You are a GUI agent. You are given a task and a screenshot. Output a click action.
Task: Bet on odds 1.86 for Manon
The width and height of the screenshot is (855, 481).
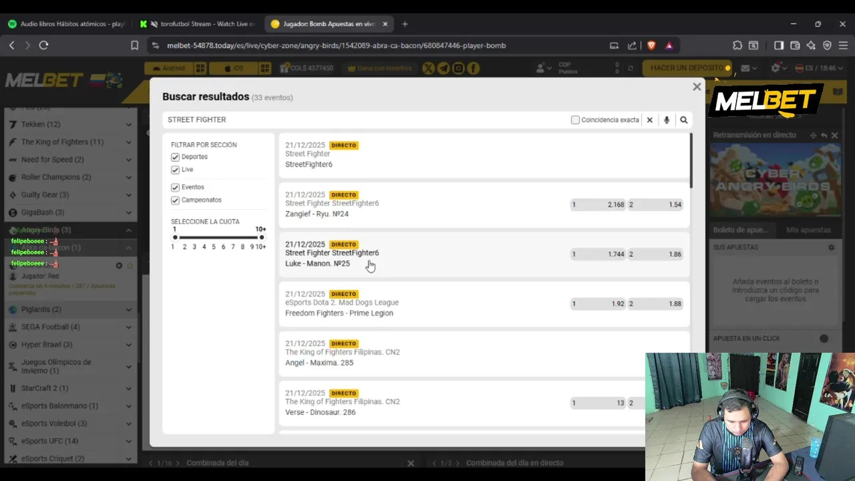click(x=655, y=254)
